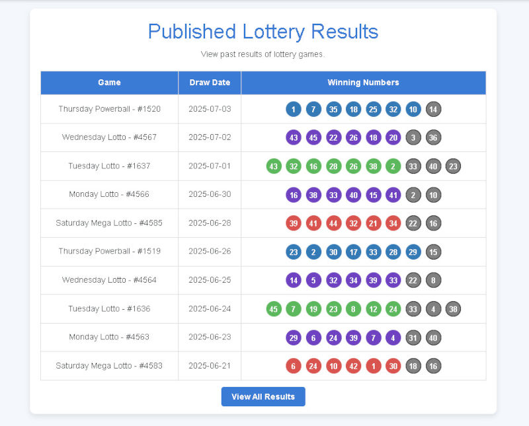Click gray ball 14 in Powerball #1520
Screen dimensions: 529x426
433,109
